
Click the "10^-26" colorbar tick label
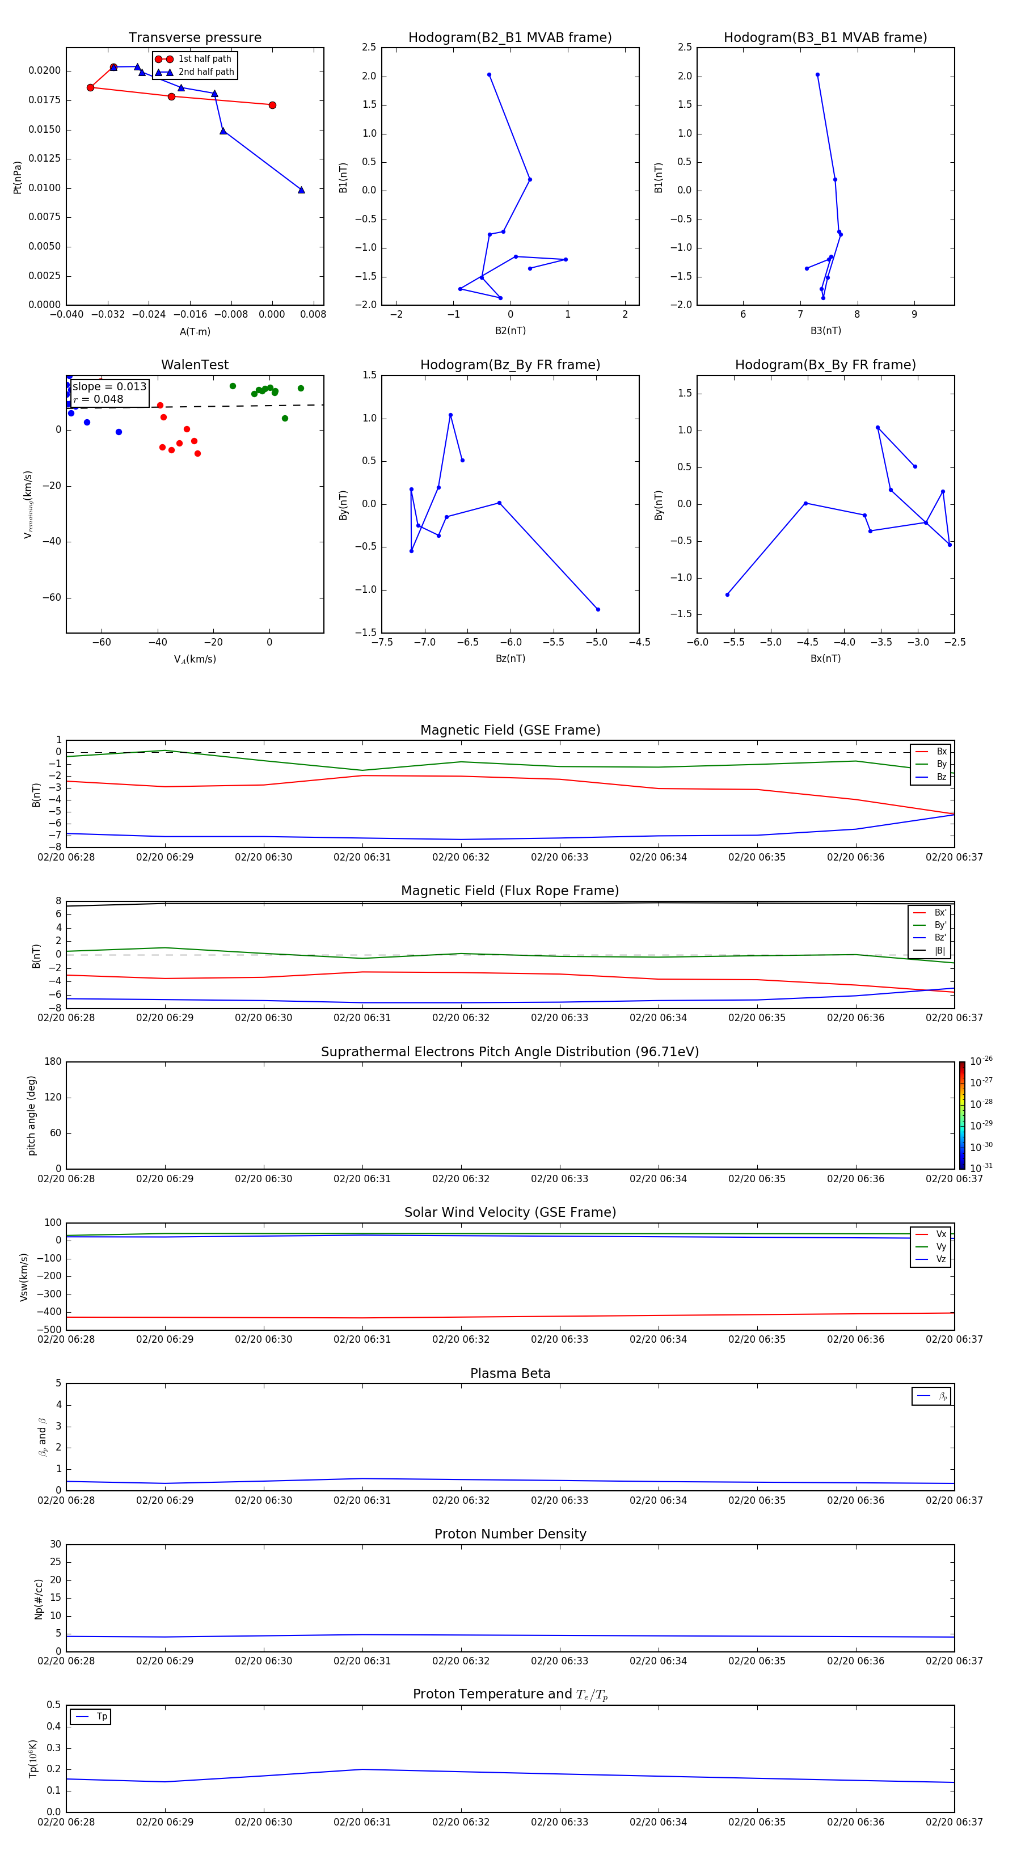coord(981,1062)
